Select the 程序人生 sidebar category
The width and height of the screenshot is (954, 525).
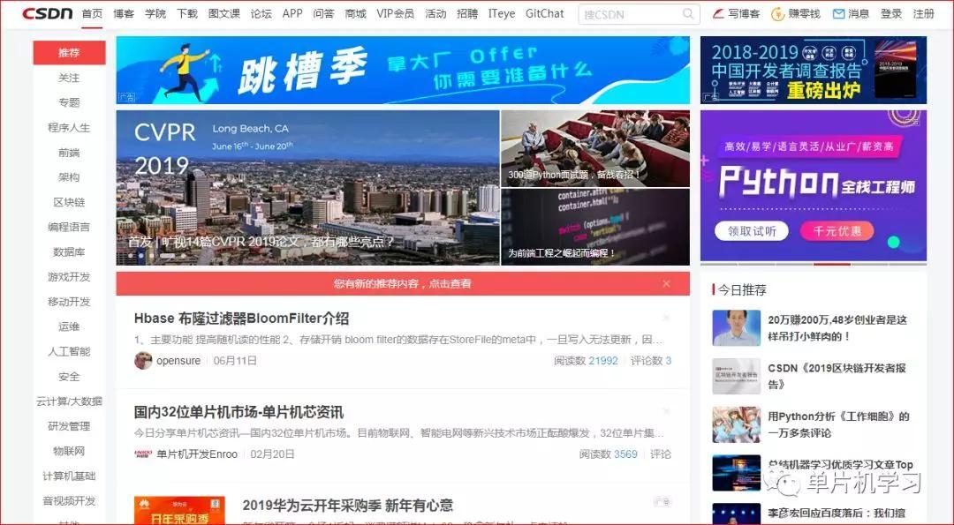pyautogui.click(x=70, y=128)
